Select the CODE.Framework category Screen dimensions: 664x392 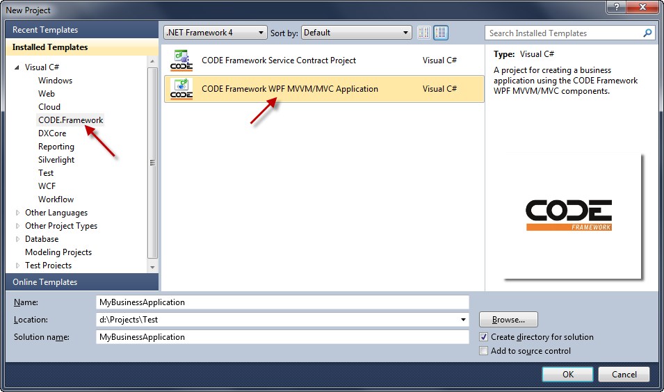tap(70, 120)
